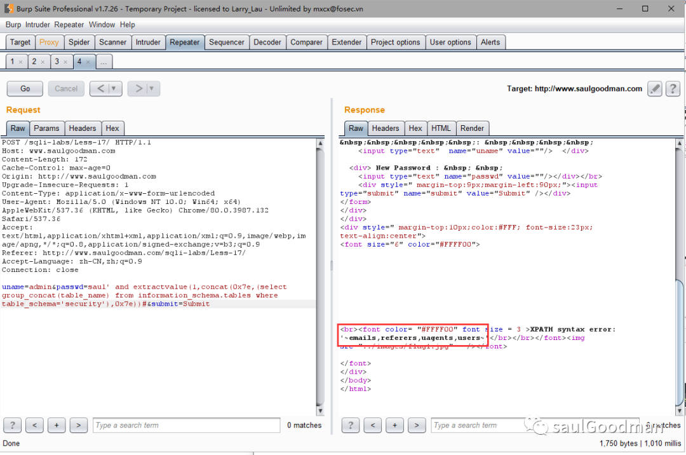Show request Hex view
Viewport: 686px width, 455px height.
click(x=112, y=128)
